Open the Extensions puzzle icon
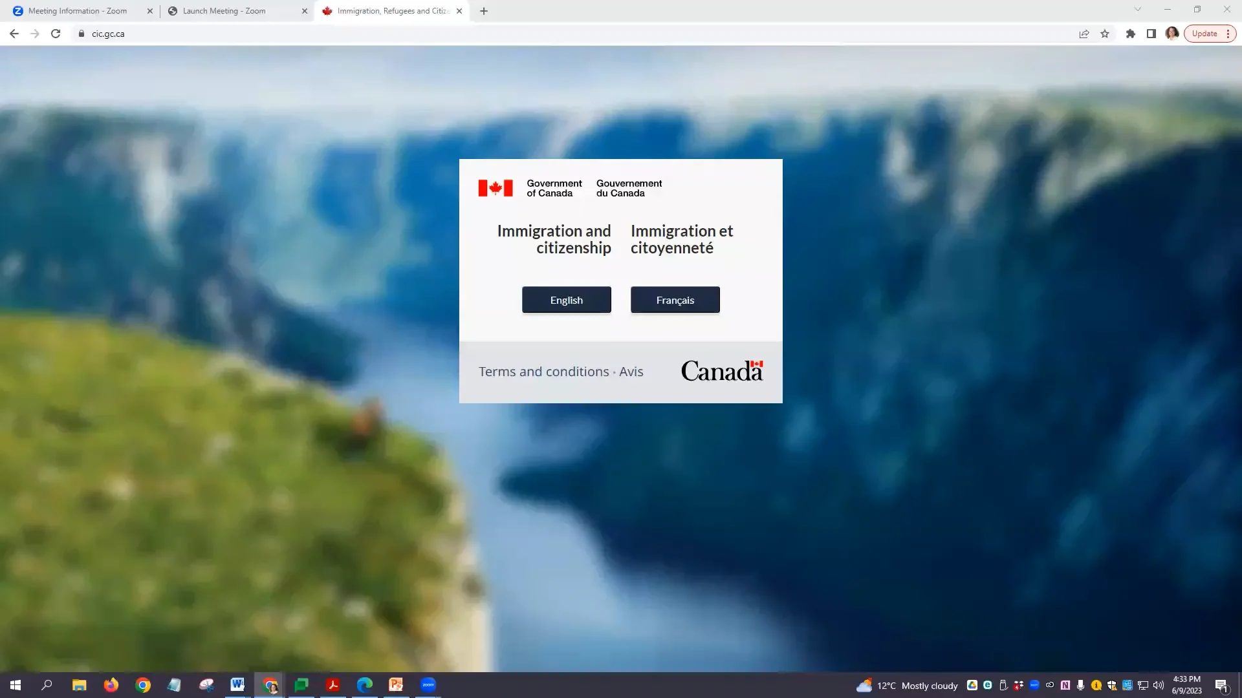 (x=1131, y=34)
